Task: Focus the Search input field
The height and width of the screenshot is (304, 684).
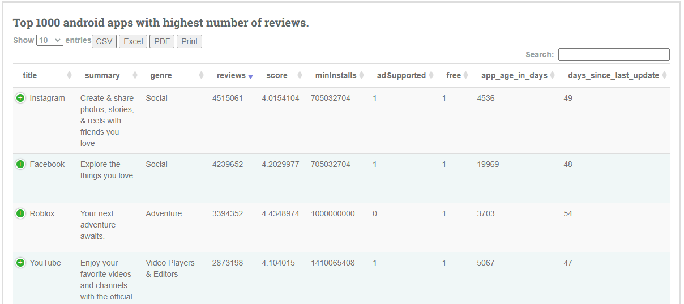Action: tap(614, 54)
